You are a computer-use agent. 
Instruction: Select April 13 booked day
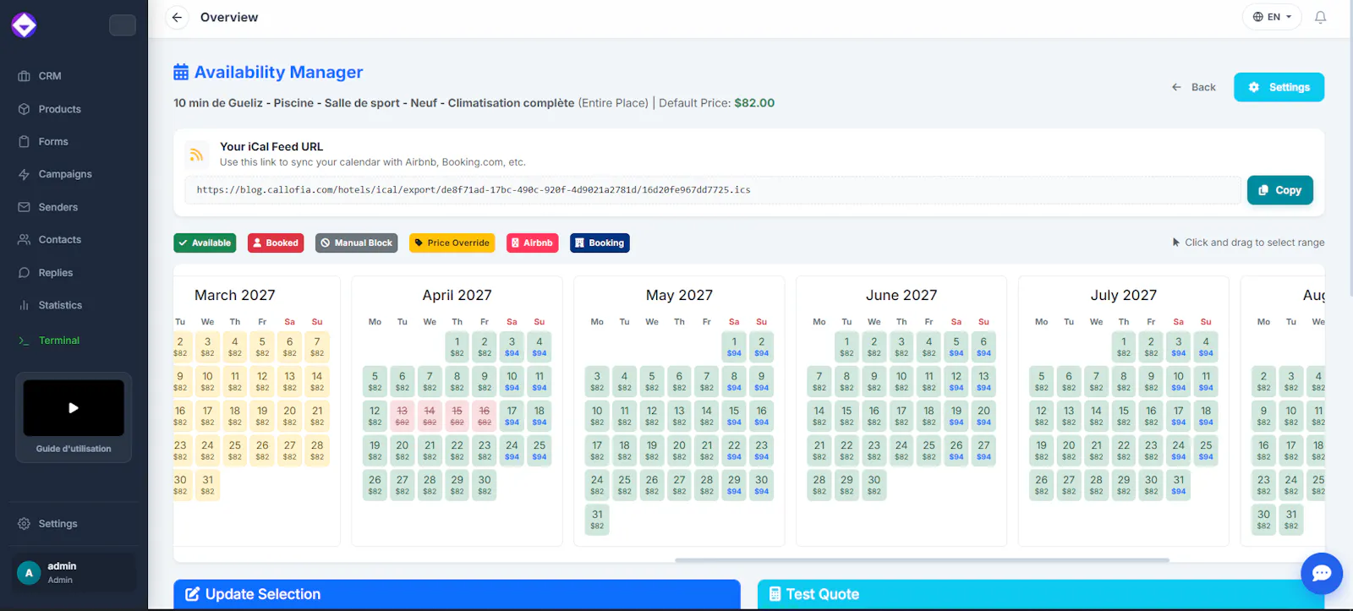point(403,416)
